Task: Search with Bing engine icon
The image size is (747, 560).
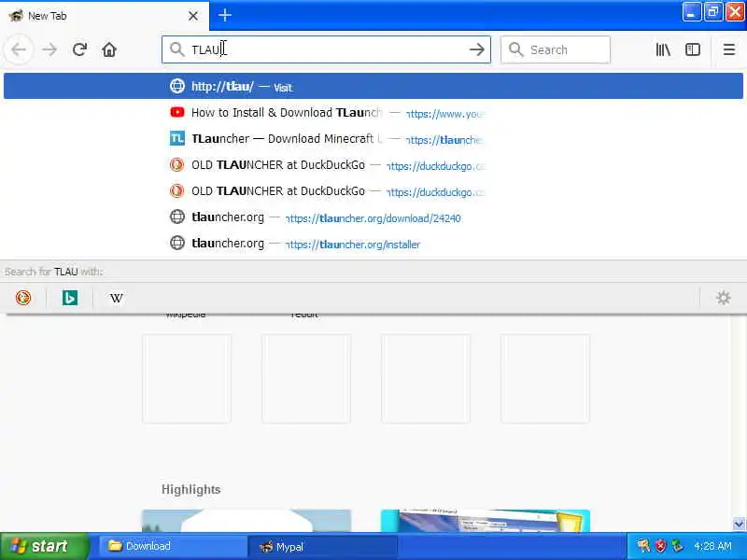Action: 69,298
